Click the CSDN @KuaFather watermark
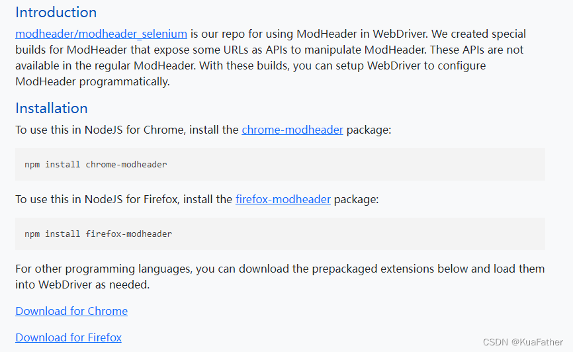The height and width of the screenshot is (352, 573). click(523, 342)
